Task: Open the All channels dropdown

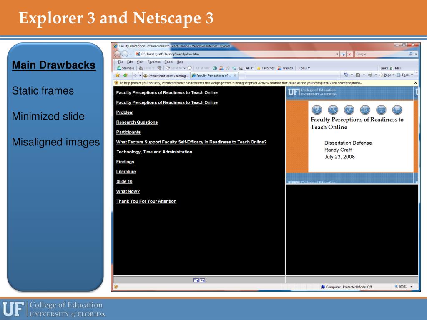Action: click(249, 68)
